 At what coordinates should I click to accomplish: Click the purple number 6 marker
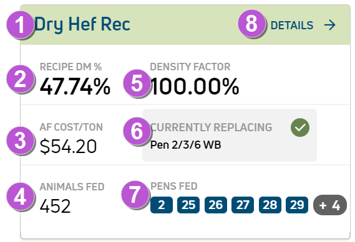(x=137, y=131)
